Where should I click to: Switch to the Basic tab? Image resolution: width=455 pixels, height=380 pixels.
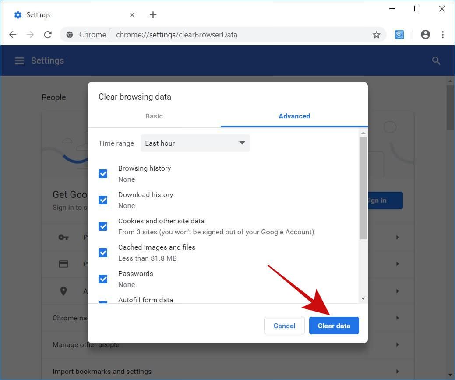154,116
